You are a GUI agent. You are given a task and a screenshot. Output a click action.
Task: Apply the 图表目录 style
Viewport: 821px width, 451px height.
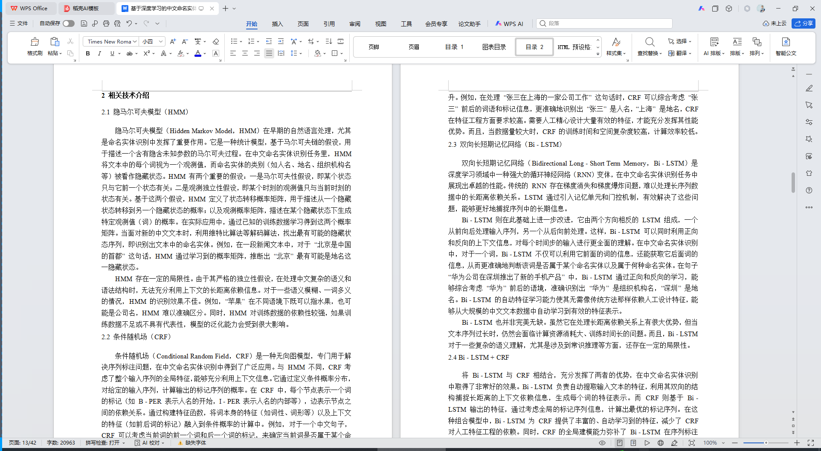[494, 47]
